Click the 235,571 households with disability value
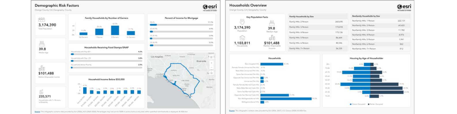This screenshot has width=457, height=114. coord(45,96)
